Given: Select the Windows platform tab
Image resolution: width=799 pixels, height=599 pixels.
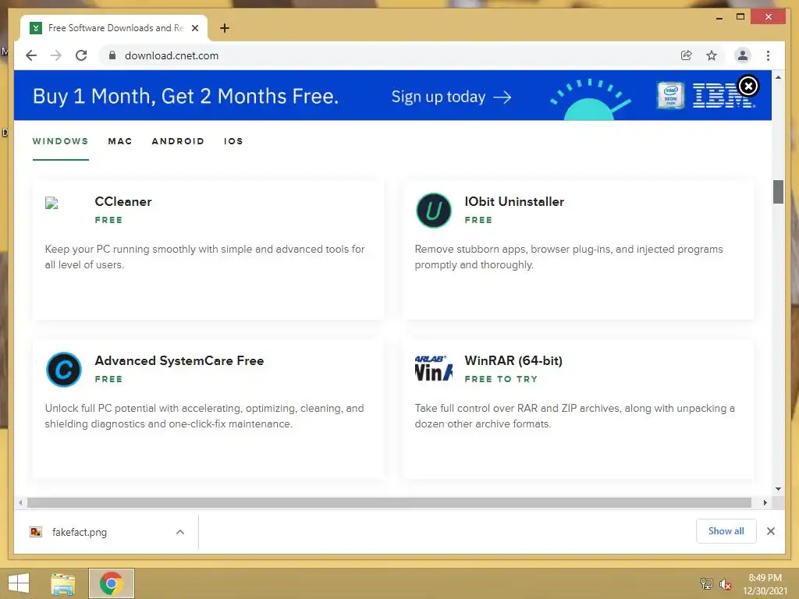Looking at the screenshot, I should click(61, 141).
